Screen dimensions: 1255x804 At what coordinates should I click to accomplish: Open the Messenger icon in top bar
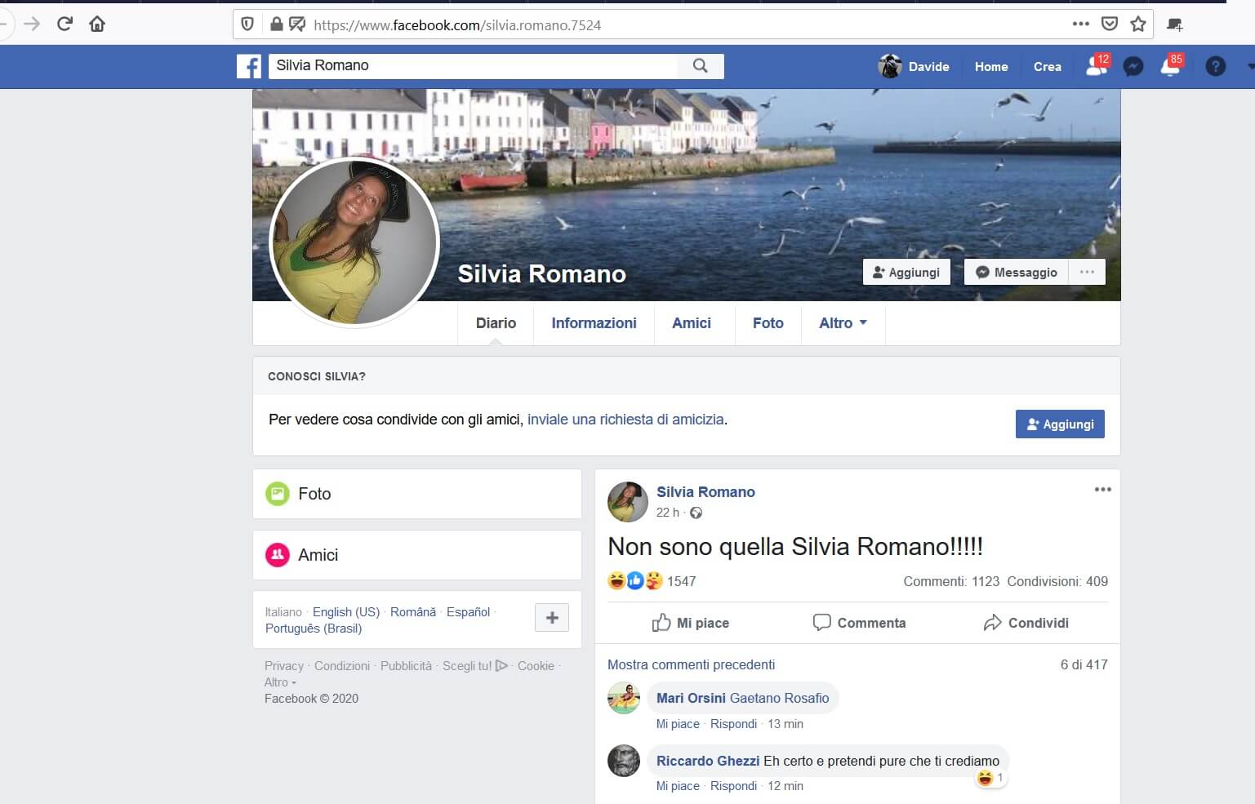1133,66
